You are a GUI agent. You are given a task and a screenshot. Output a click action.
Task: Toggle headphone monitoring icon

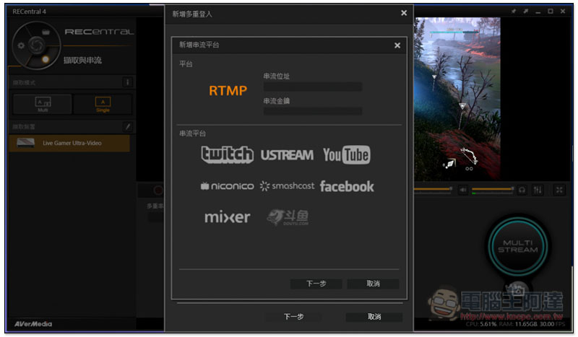pos(522,190)
